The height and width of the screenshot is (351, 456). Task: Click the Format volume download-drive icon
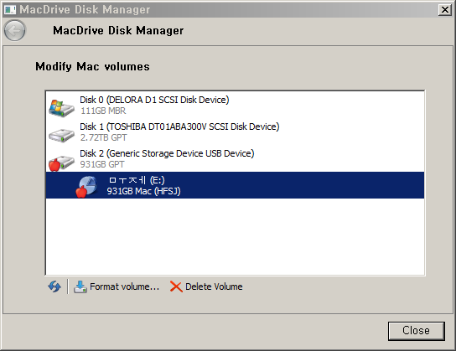[80, 286]
